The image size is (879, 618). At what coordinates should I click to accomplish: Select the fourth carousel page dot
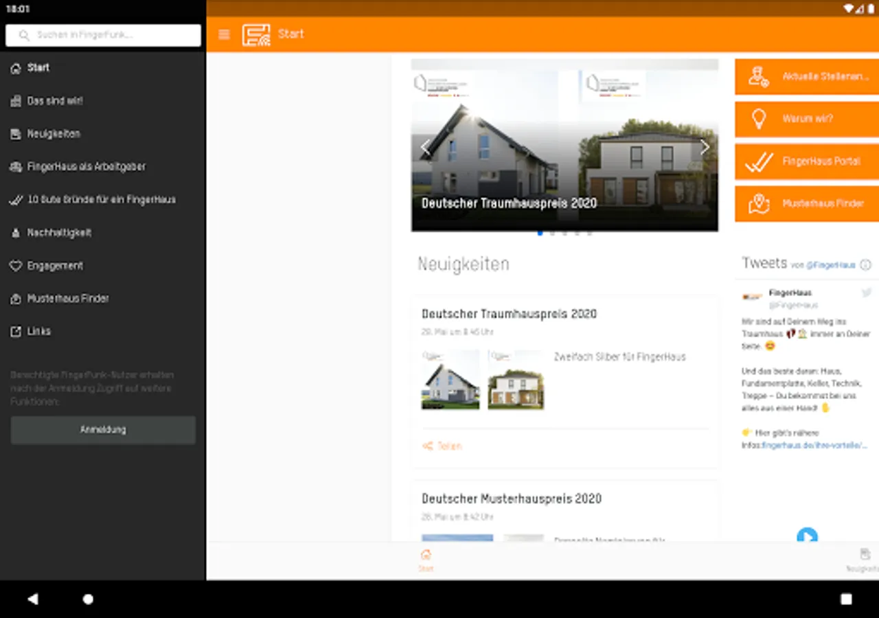tap(577, 233)
